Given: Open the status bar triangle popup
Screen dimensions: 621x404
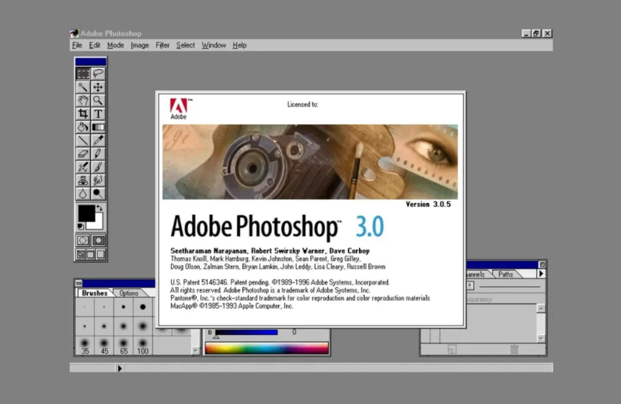Looking at the screenshot, I should click(x=120, y=368).
